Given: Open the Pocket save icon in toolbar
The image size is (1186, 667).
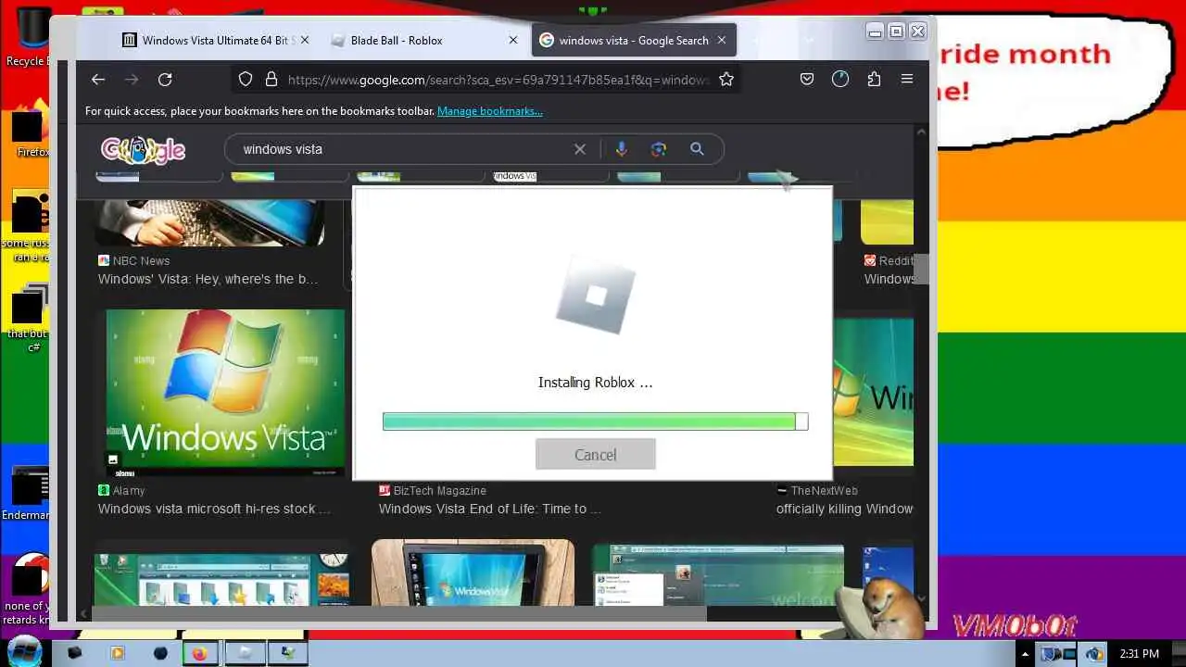Looking at the screenshot, I should (x=807, y=80).
